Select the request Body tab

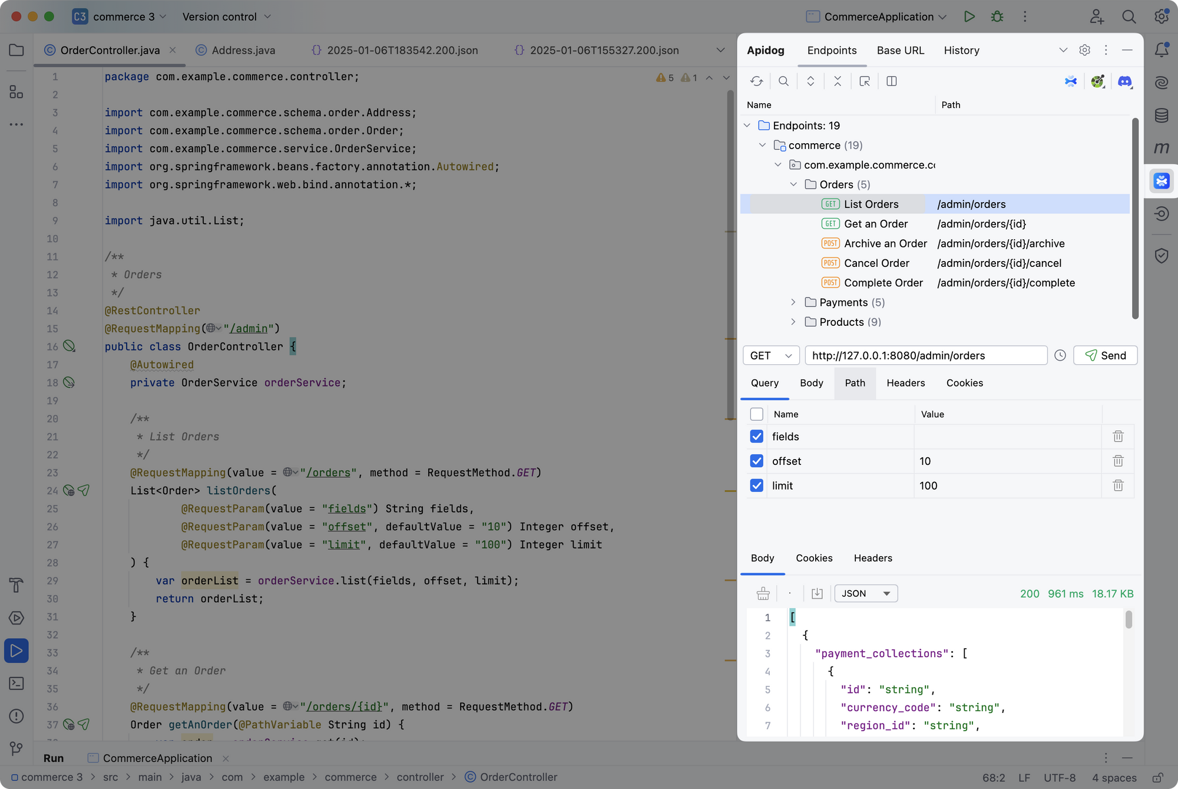[812, 383]
